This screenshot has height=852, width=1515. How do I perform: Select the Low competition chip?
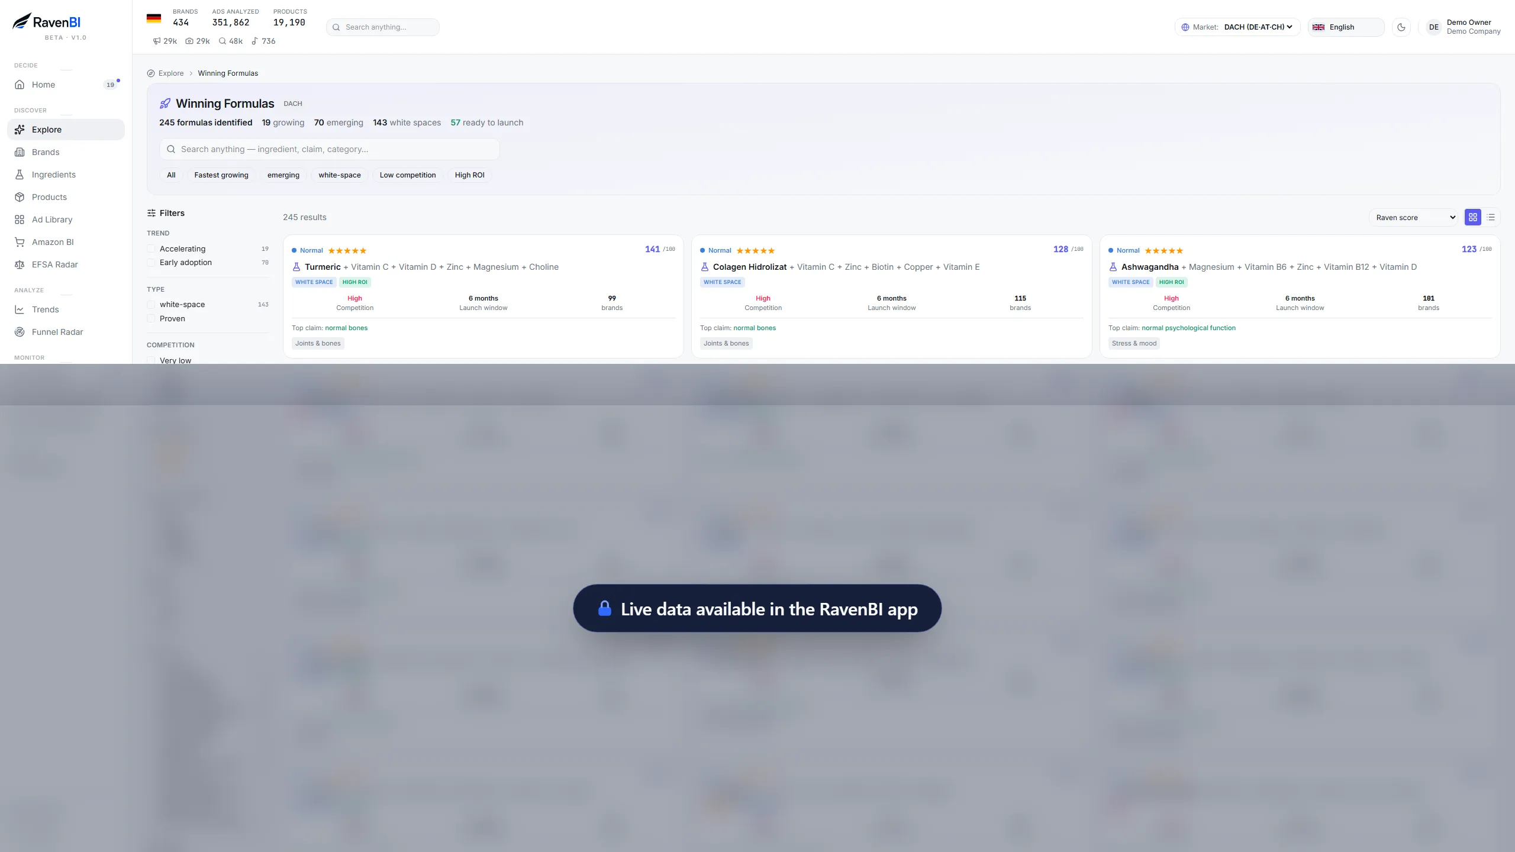(x=408, y=175)
